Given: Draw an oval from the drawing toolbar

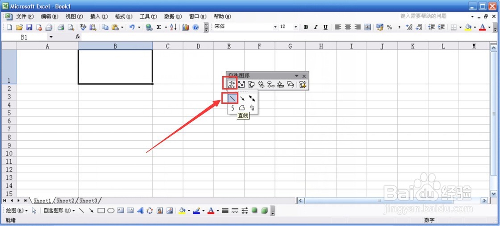Looking at the screenshot, I should point(111,210).
